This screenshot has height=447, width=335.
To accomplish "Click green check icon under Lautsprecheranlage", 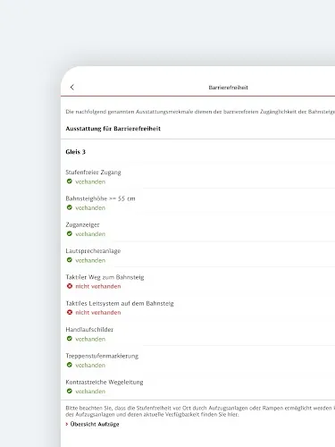I will [x=70, y=260].
